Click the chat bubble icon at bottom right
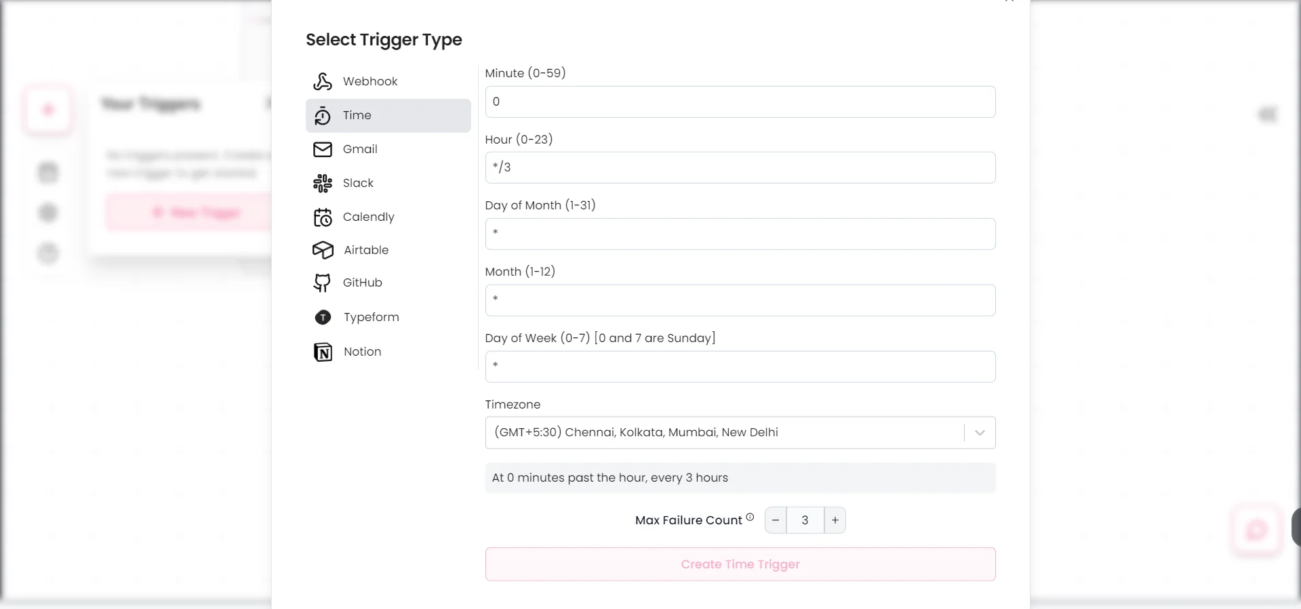This screenshot has width=1301, height=609. (x=1256, y=530)
